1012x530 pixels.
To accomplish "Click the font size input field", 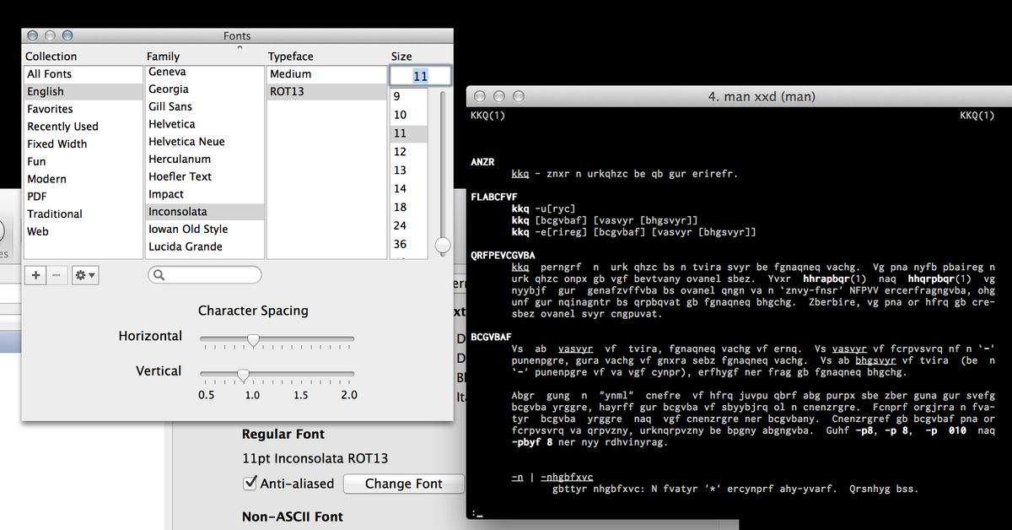I will 420,76.
